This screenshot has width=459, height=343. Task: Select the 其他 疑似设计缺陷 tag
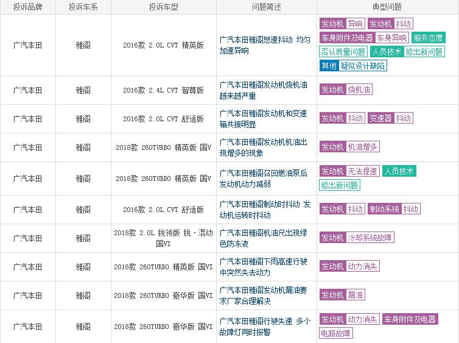click(353, 66)
